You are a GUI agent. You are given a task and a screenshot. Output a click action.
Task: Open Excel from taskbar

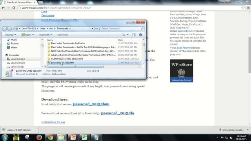pos(84,137)
